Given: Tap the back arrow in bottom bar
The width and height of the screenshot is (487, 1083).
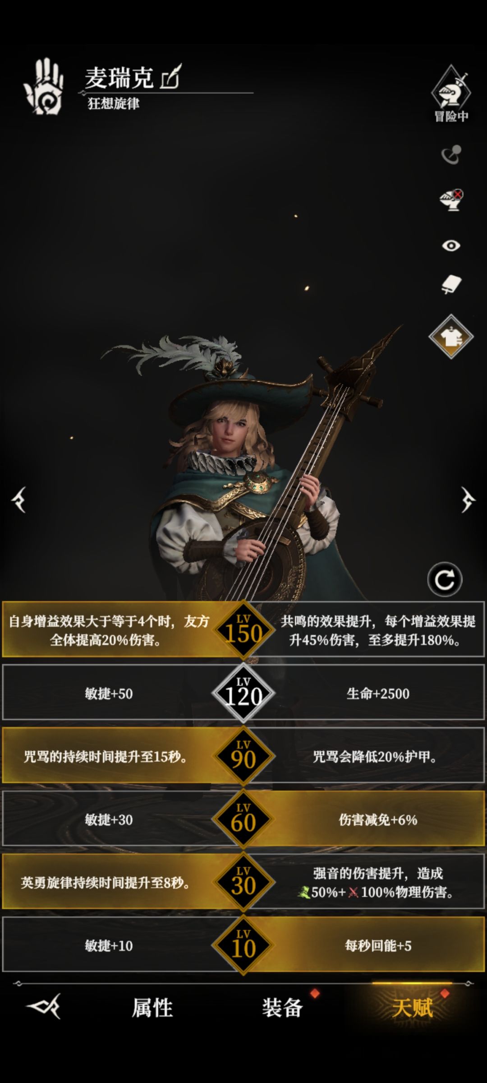Looking at the screenshot, I should (x=44, y=1006).
